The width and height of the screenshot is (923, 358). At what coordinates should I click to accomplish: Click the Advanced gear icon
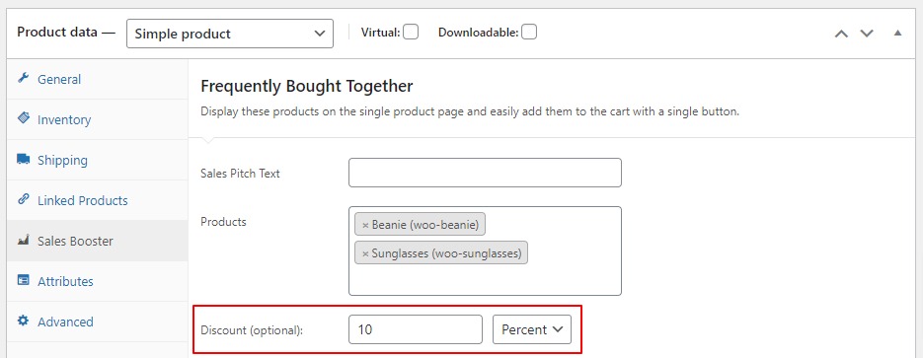(24, 321)
